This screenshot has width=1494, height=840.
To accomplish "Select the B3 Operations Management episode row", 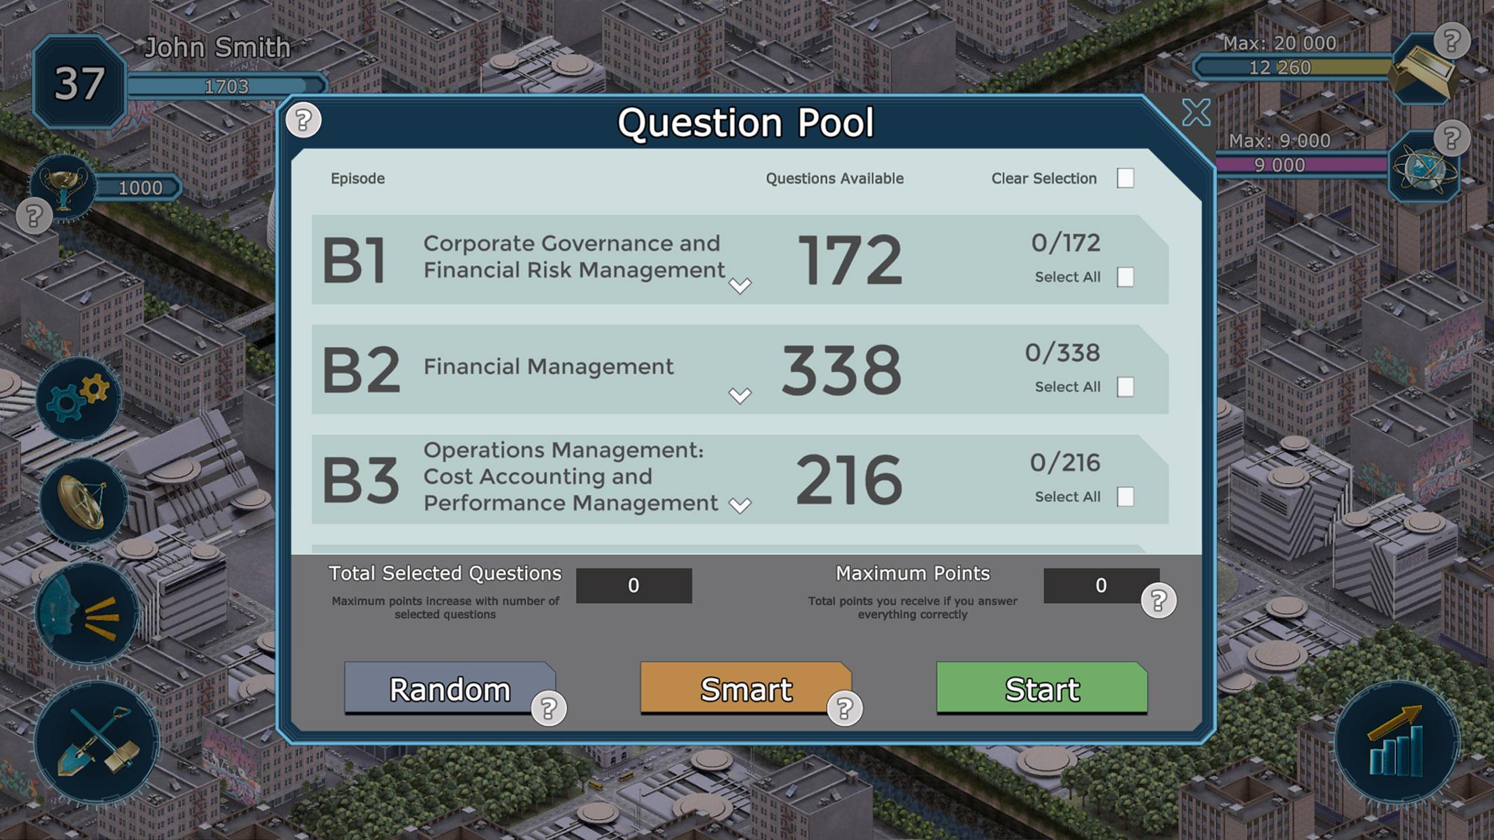I will (740, 479).
